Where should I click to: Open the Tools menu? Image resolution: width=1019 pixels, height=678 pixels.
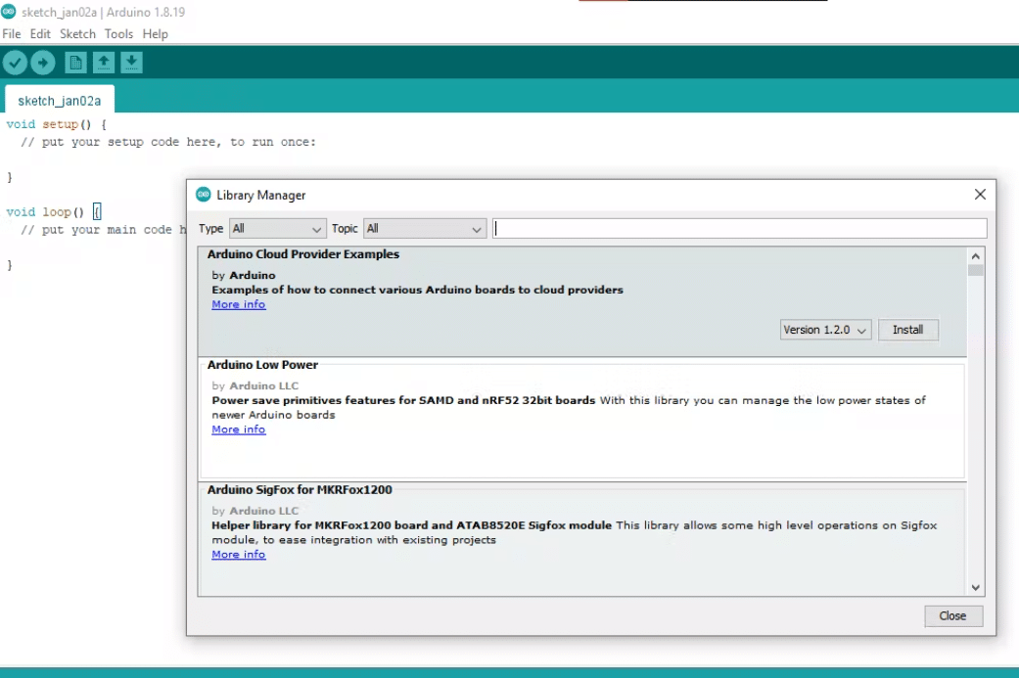[x=118, y=34]
